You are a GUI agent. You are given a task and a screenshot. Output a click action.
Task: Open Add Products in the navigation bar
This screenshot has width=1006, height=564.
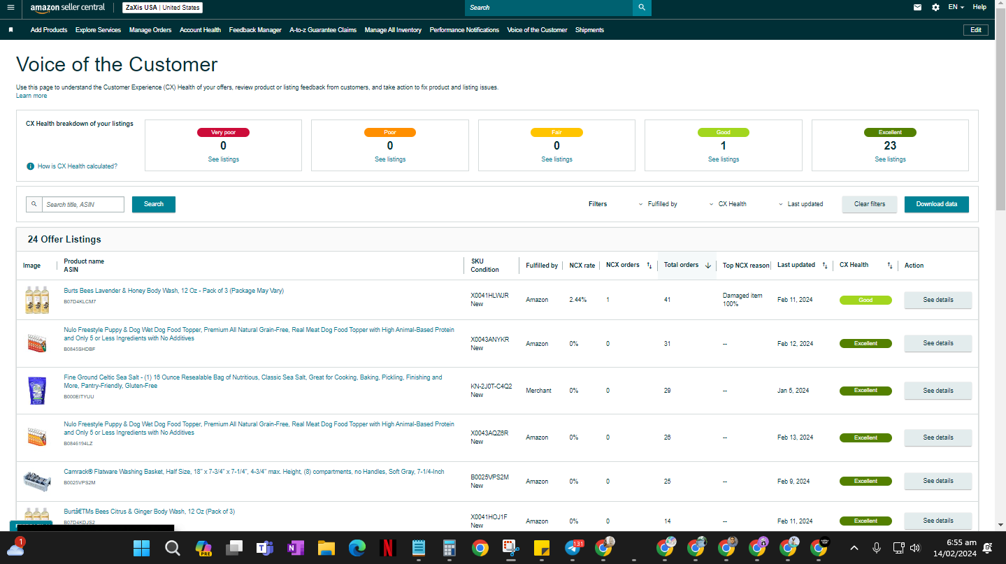coord(49,30)
